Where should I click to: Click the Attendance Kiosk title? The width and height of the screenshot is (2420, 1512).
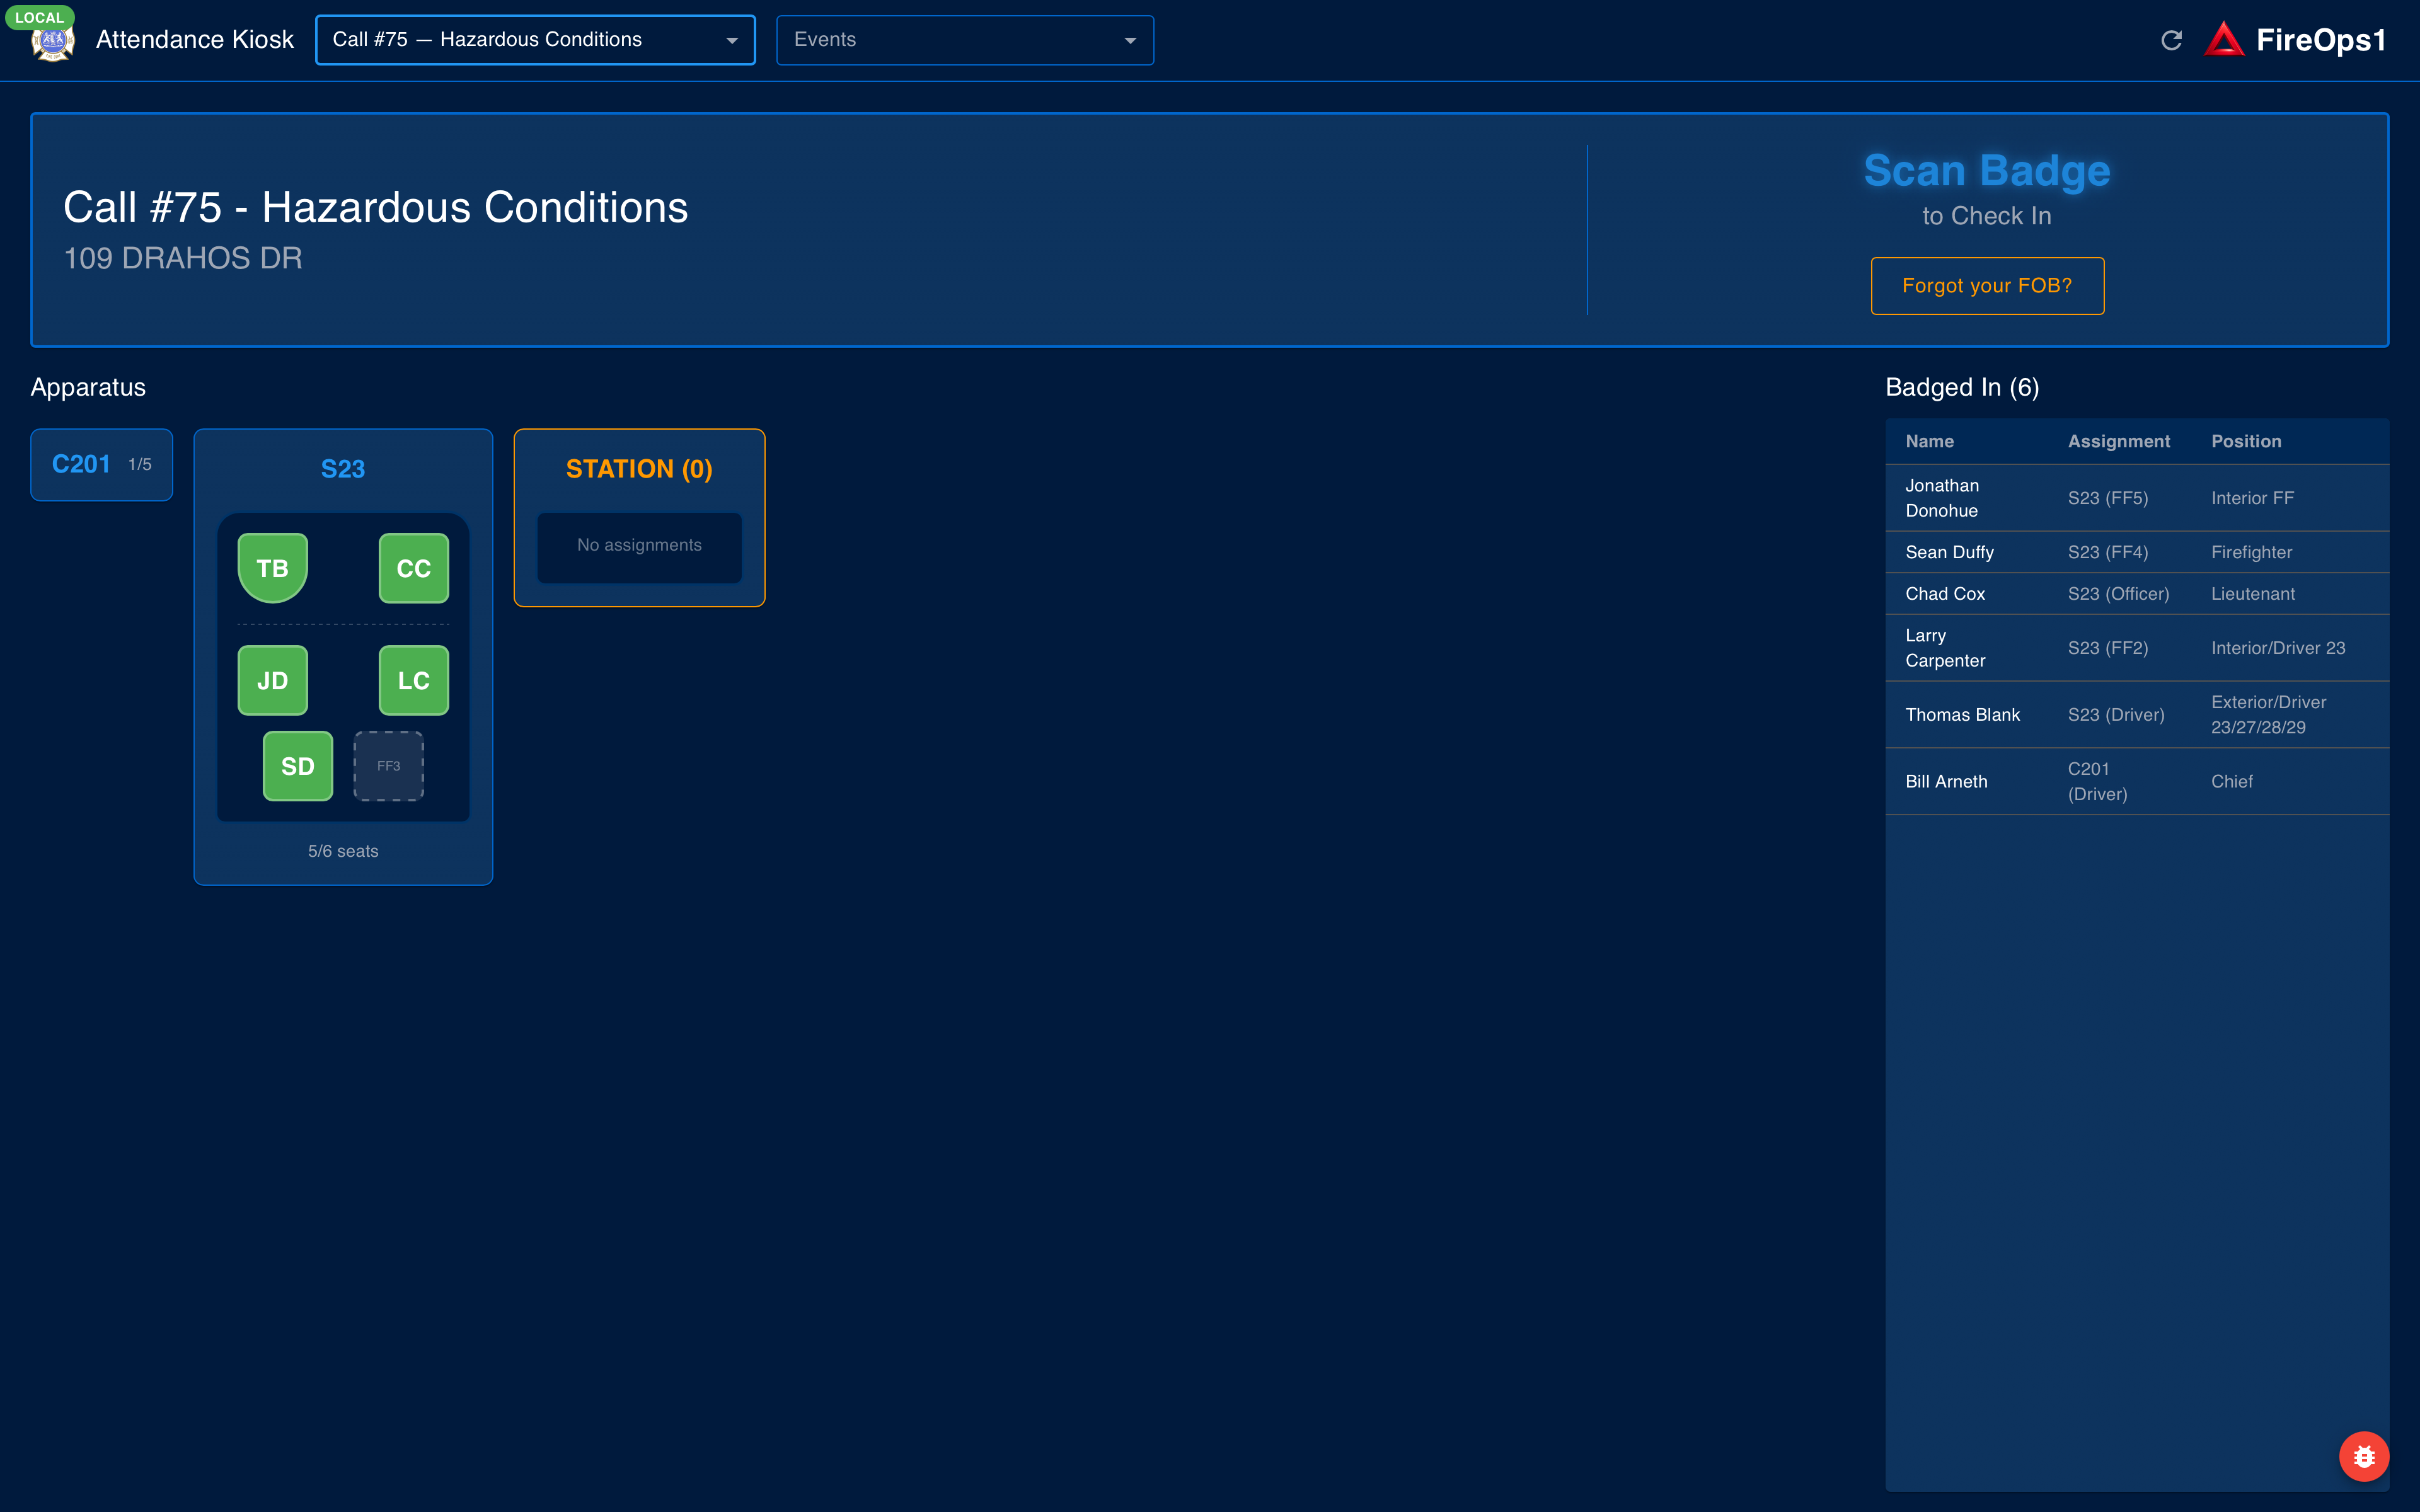(x=195, y=40)
